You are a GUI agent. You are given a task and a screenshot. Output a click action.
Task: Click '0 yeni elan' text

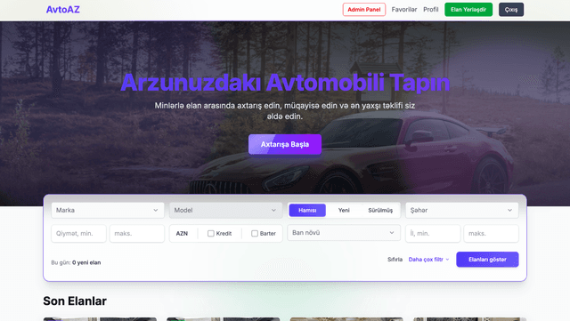click(x=86, y=262)
